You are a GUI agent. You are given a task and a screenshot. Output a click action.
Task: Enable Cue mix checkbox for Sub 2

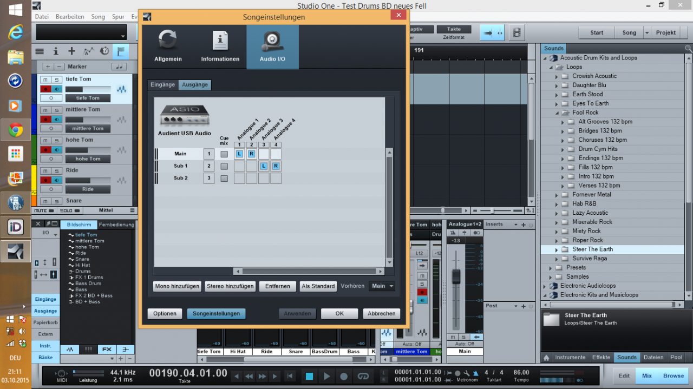[x=224, y=178]
